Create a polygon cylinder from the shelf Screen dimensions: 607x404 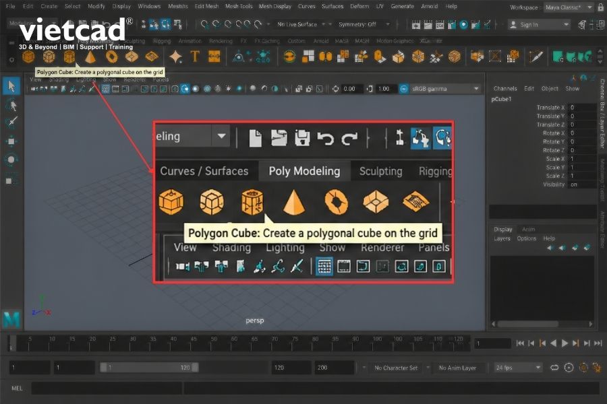click(x=69, y=57)
